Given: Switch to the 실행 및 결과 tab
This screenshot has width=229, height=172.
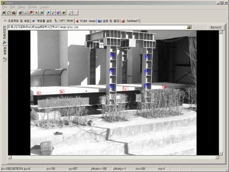Looking at the screenshot, I should (108, 21).
